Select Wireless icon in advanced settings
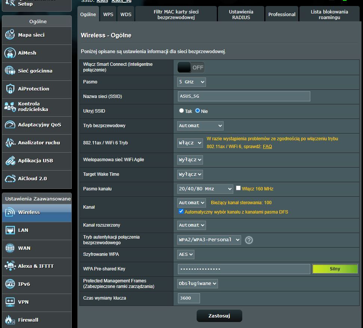Screen dimensions: 363x328 pos(10,212)
